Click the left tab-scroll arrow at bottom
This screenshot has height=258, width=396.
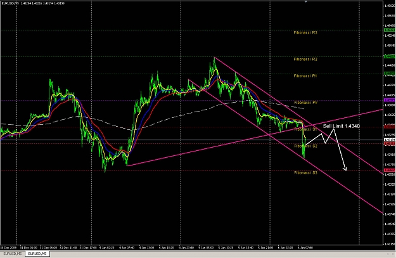[x=388, y=254]
